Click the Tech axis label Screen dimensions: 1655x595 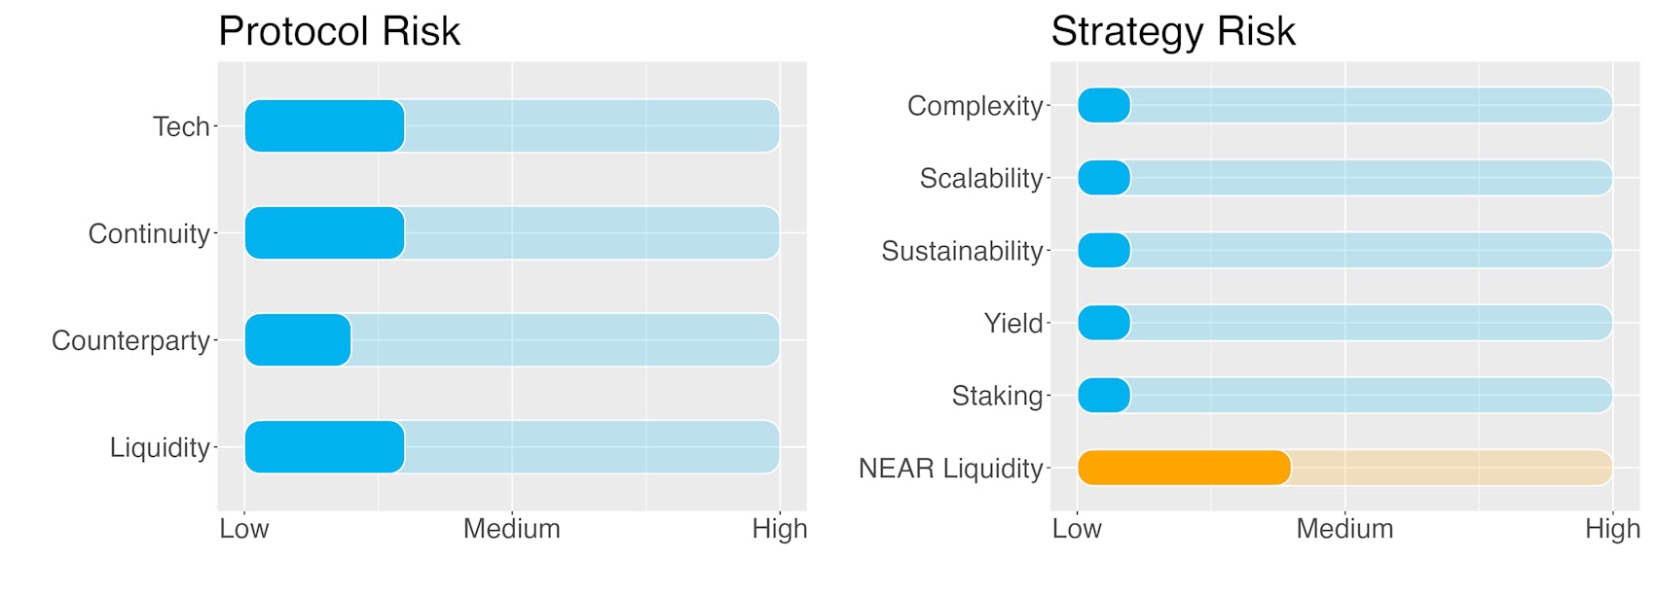[181, 126]
